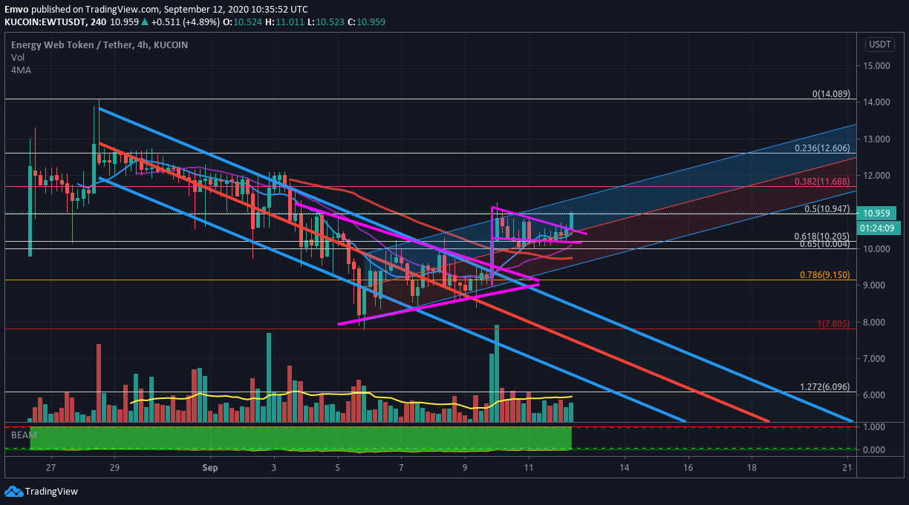Click the green BEAM indicator band
The width and height of the screenshot is (909, 505).
[300, 438]
